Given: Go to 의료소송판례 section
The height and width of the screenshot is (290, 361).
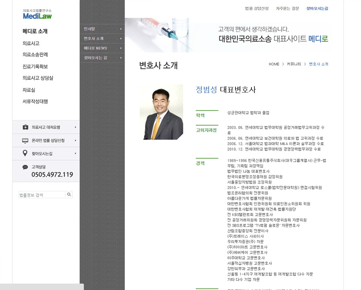Looking at the screenshot, I should click(35, 54).
